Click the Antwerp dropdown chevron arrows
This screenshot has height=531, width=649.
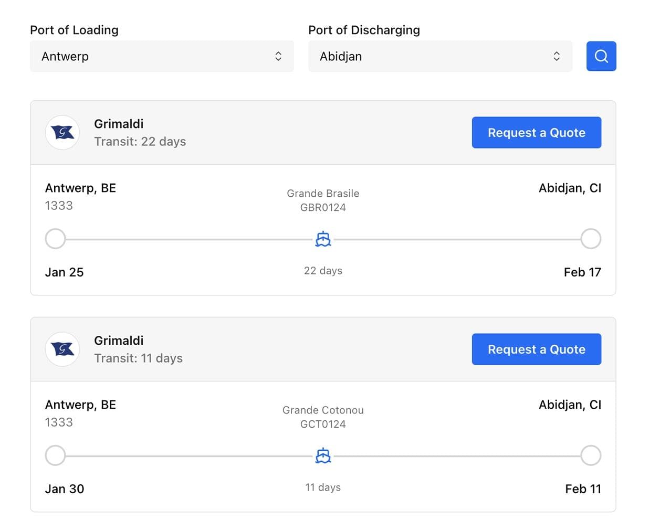pos(278,56)
